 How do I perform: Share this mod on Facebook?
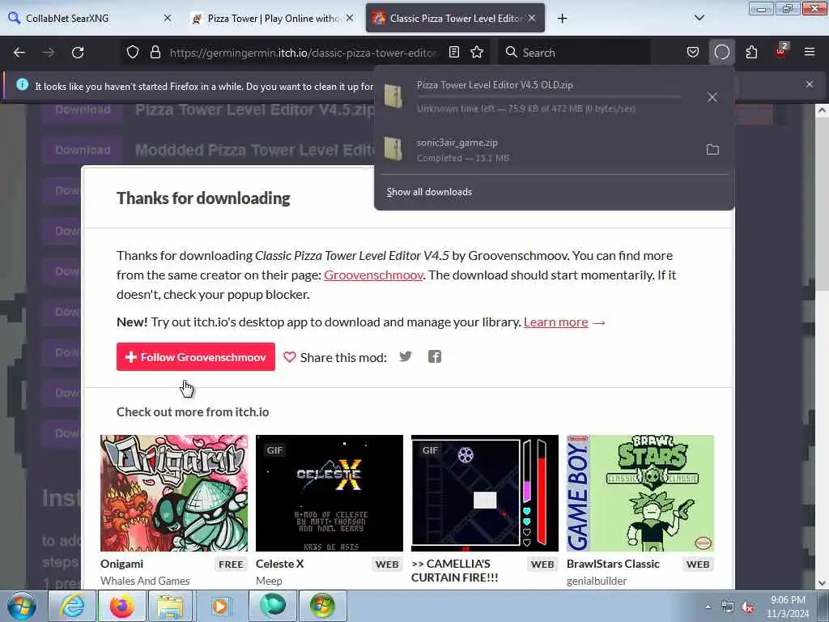point(435,357)
